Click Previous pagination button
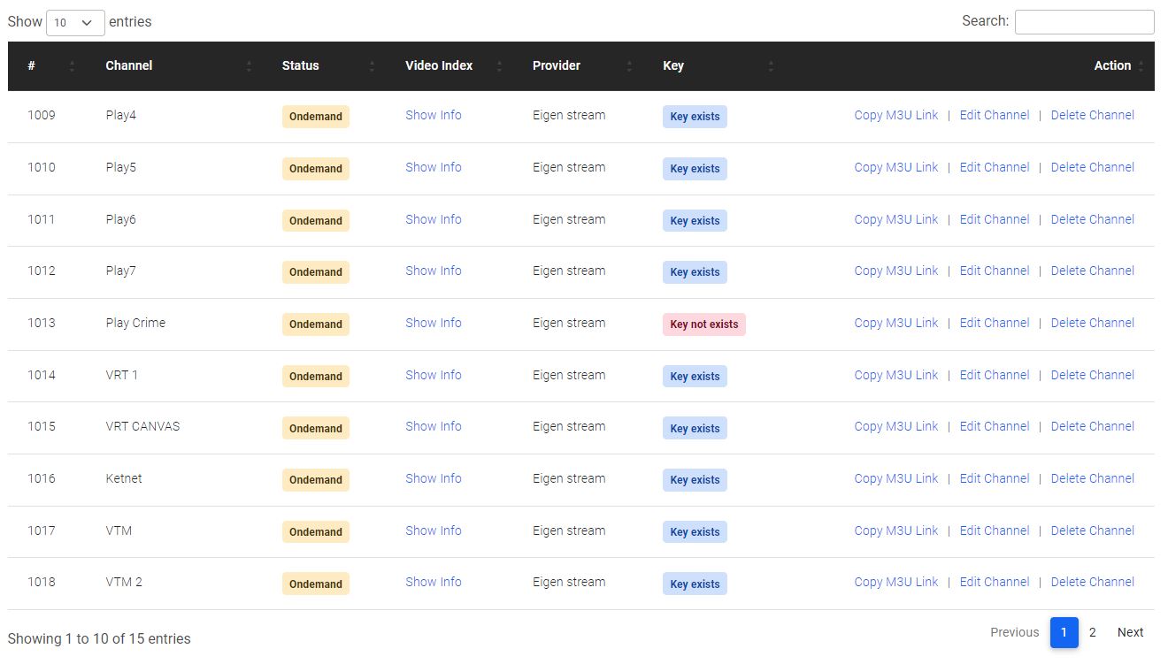The image size is (1168, 664). pos(1014,632)
